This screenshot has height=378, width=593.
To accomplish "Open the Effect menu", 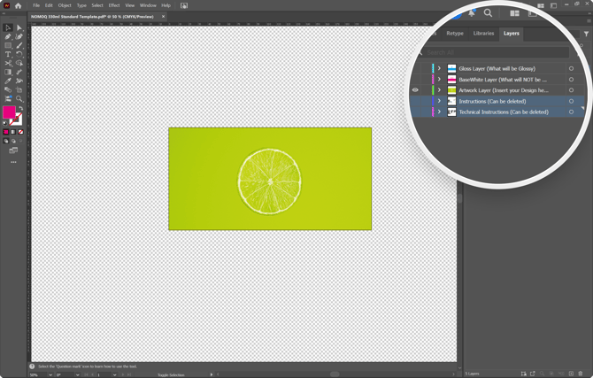I will click(114, 5).
